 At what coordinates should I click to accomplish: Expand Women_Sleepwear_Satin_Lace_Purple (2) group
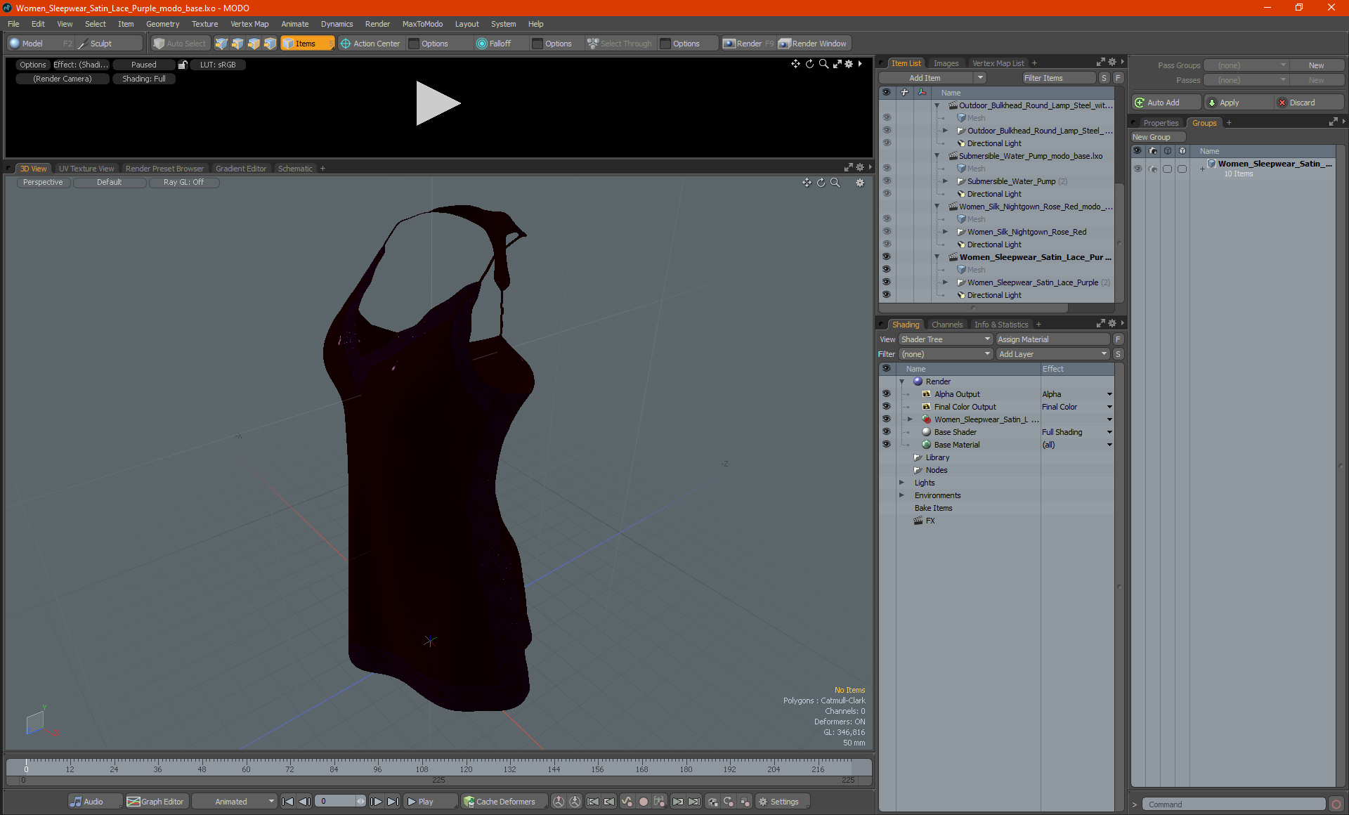945,282
